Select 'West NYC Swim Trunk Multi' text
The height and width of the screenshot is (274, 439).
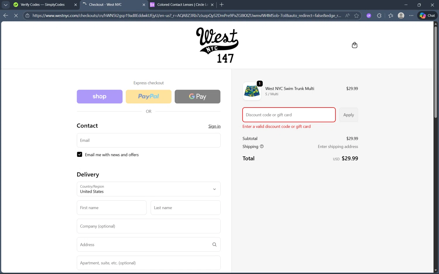[x=289, y=89]
